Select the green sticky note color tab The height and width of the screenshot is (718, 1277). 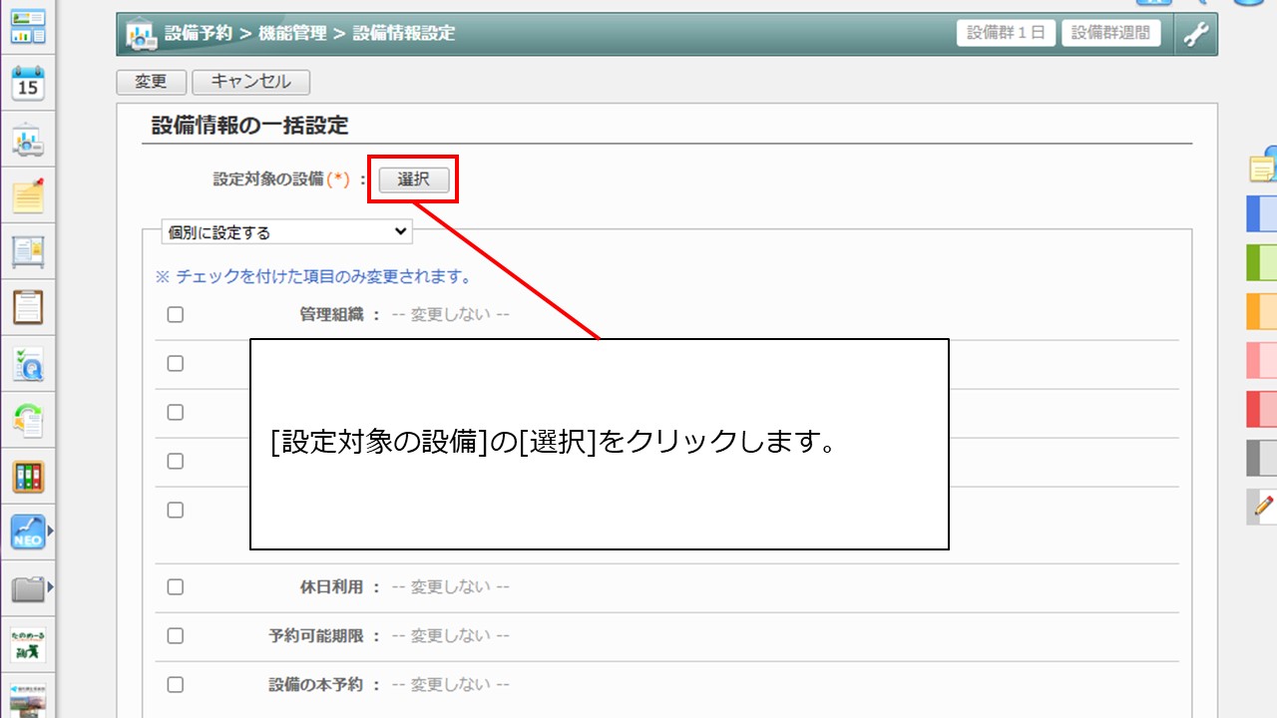click(x=1262, y=262)
